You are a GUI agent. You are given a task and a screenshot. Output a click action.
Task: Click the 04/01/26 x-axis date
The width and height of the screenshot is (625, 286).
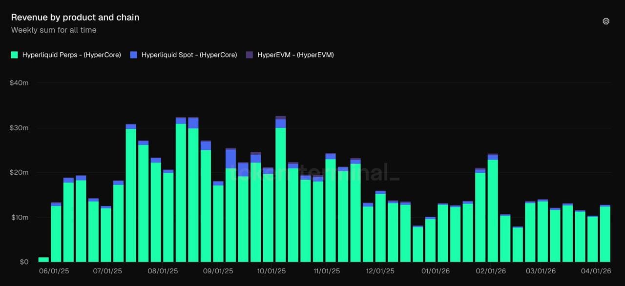[x=595, y=271]
